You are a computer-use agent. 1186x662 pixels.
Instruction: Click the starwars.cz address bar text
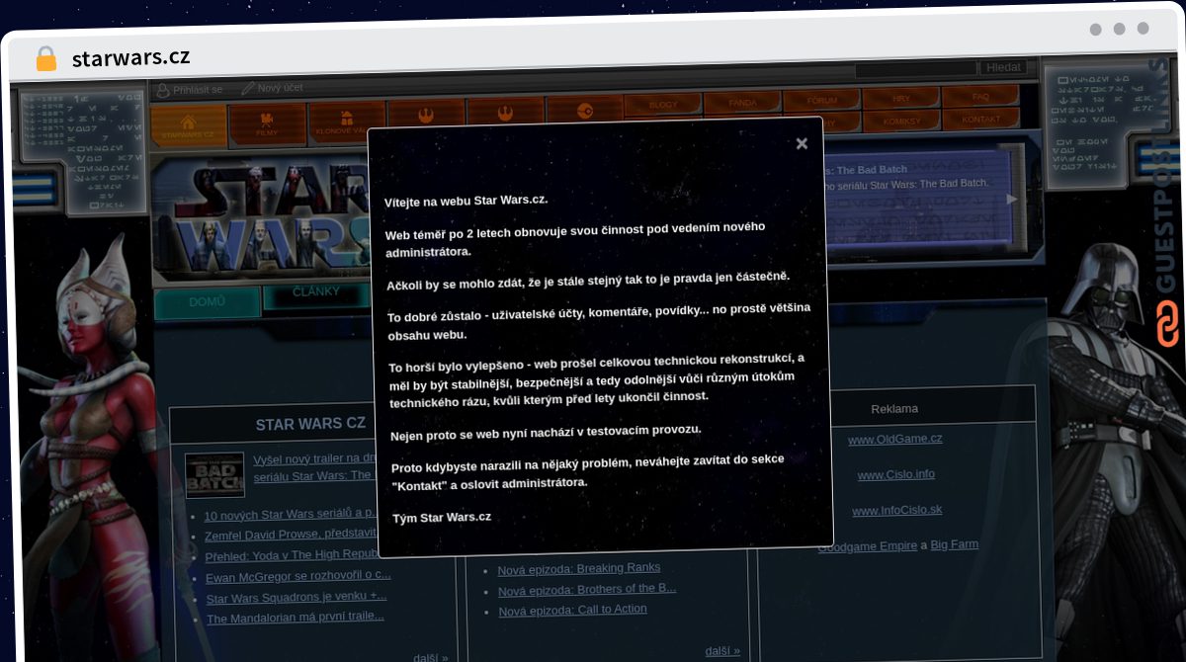tap(130, 58)
